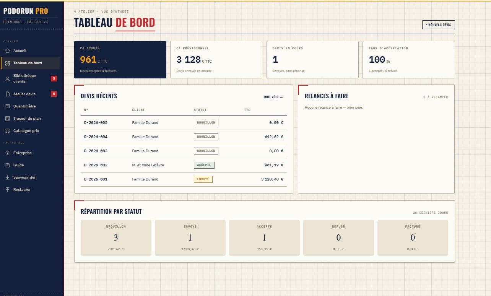Click the CA acquis summary card
The height and width of the screenshot is (296, 491).
[120, 60]
